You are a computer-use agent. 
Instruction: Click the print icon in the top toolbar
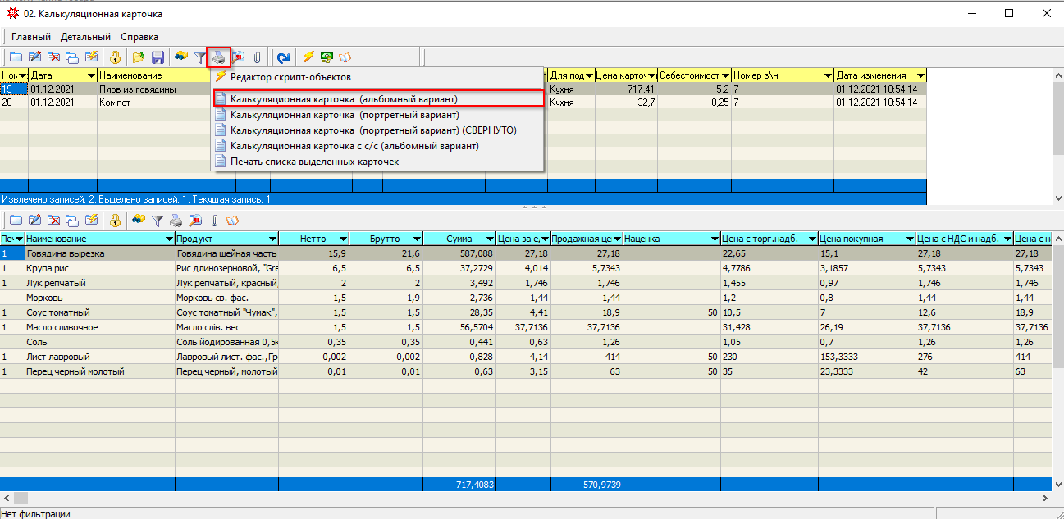[x=218, y=57]
